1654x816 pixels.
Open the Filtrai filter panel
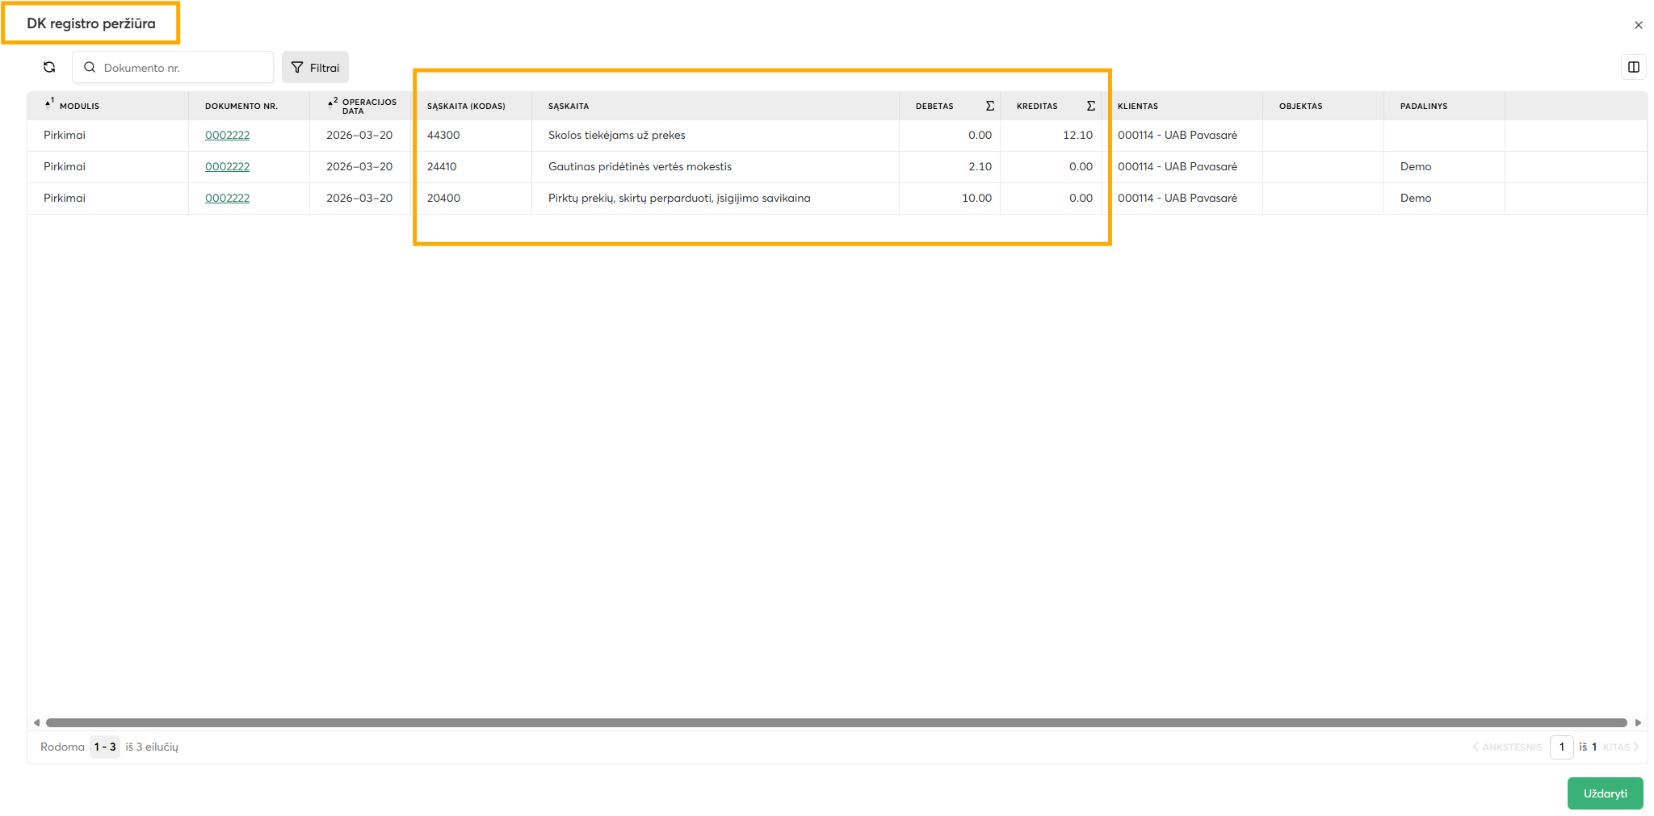click(x=315, y=67)
